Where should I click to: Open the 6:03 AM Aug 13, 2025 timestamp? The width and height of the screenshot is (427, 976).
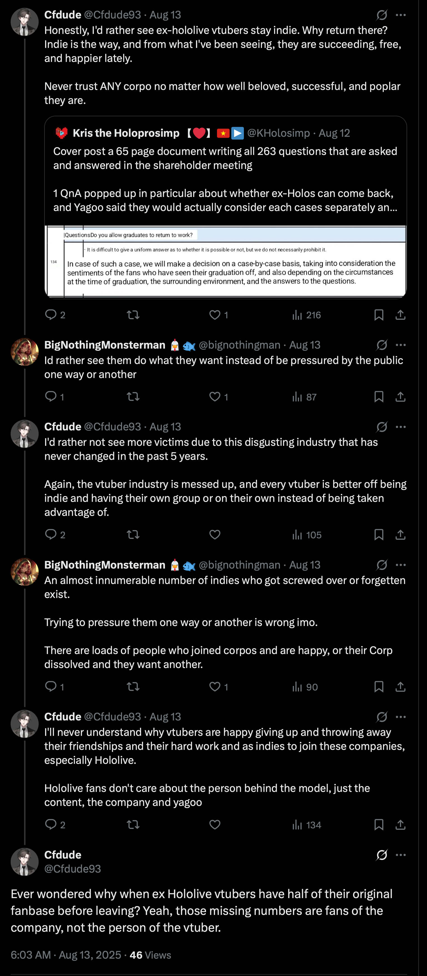pyautogui.click(x=66, y=955)
